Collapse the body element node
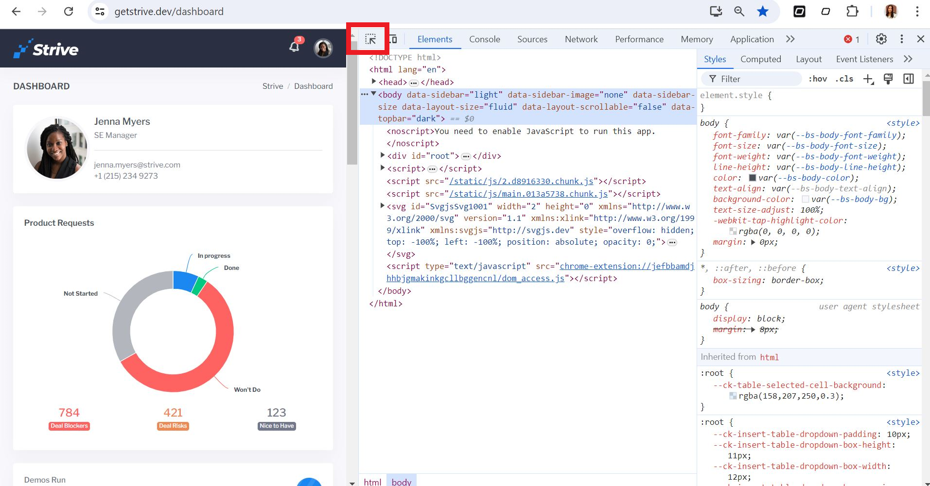This screenshot has height=486, width=930. 373,94
